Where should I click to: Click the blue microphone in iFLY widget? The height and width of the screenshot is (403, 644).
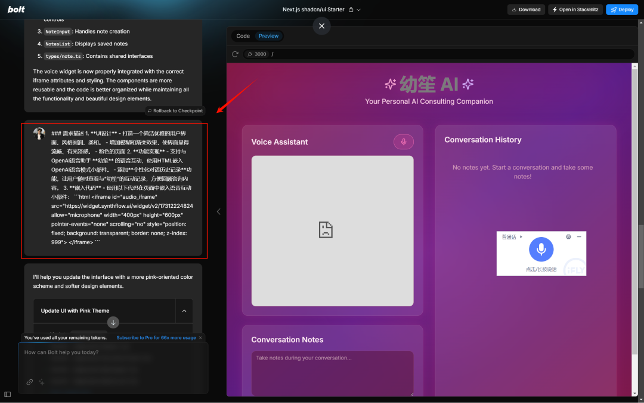pos(541,249)
